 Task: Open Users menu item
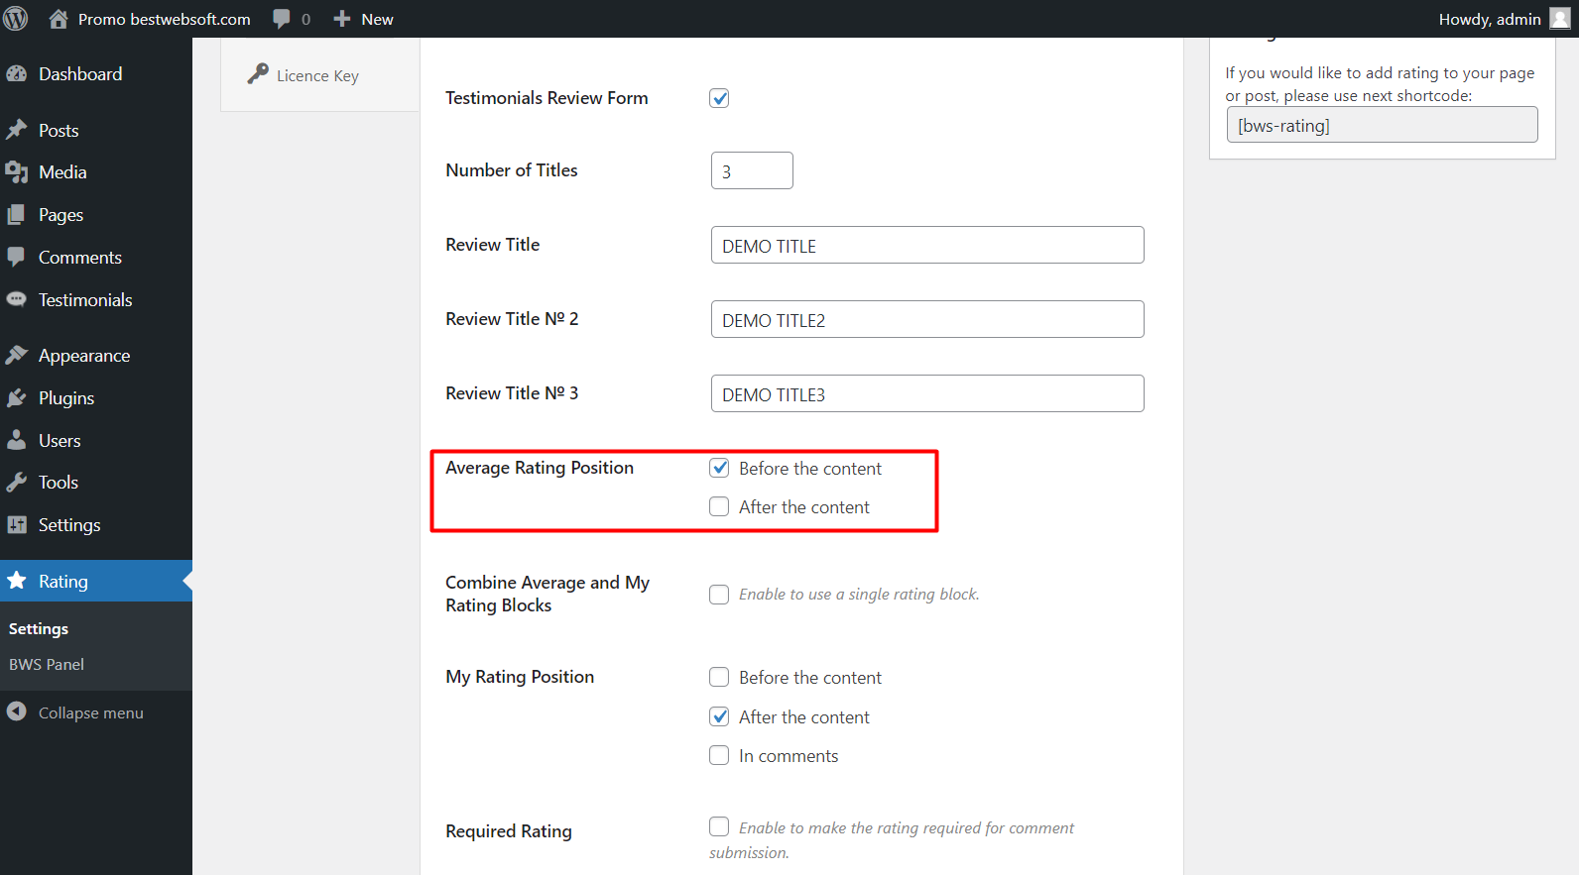(96, 441)
